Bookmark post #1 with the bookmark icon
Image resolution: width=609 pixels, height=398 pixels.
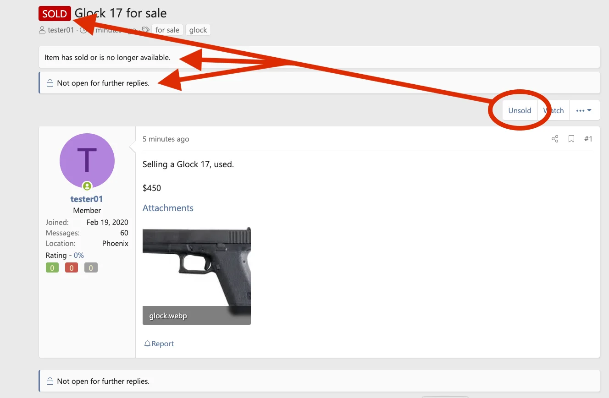(571, 139)
